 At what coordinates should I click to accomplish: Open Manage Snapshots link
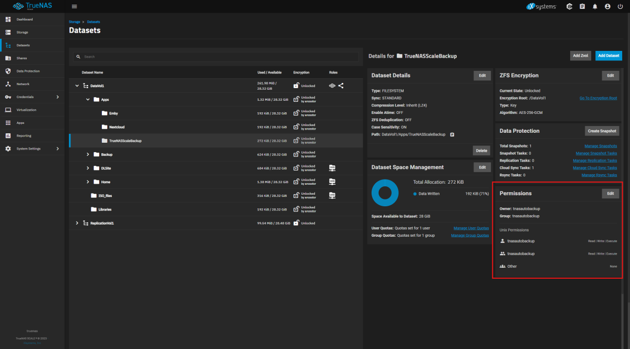[x=601, y=146]
